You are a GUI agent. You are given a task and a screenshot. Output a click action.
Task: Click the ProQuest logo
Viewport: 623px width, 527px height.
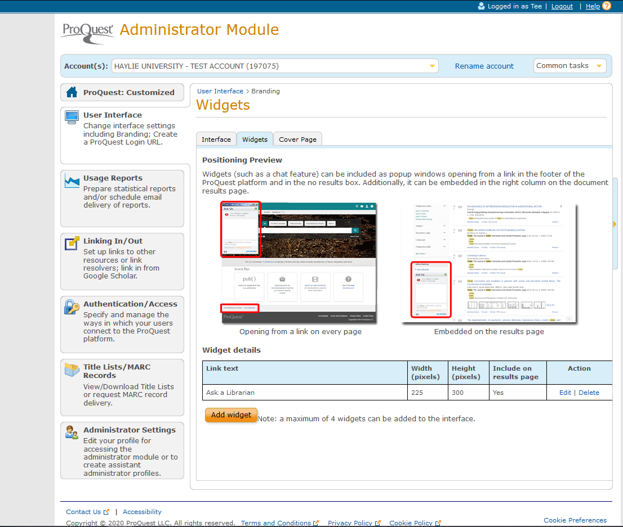click(87, 33)
